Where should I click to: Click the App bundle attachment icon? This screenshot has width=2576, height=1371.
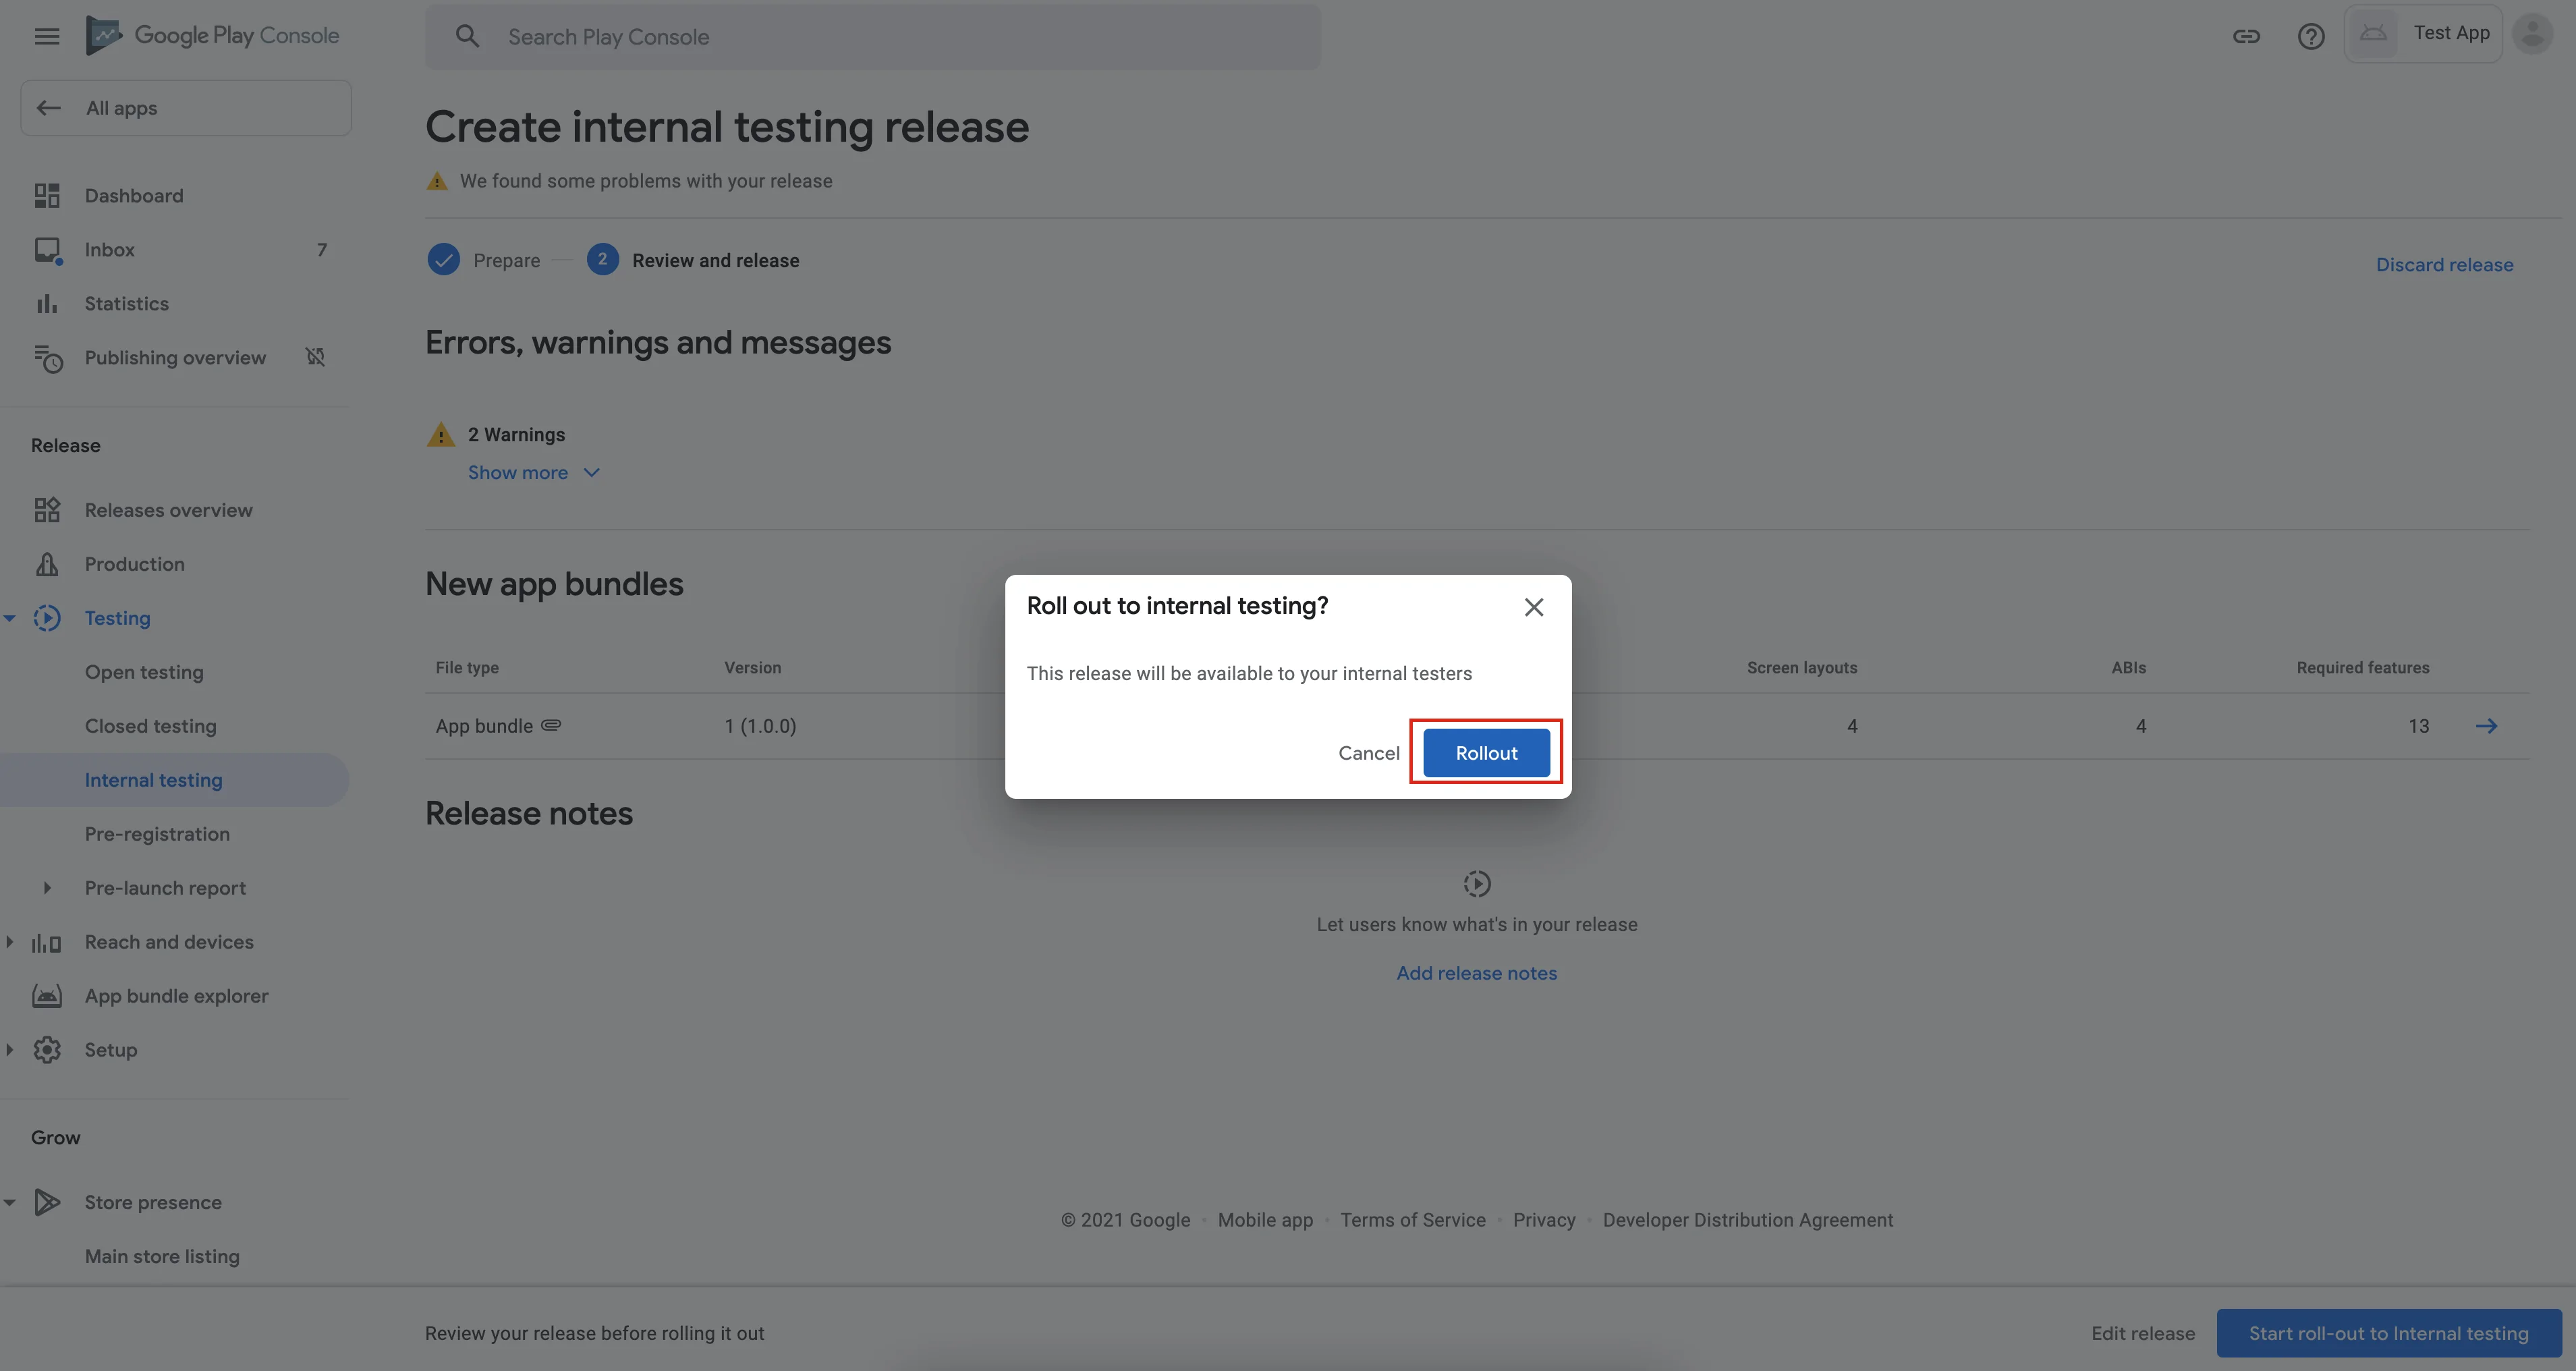coord(551,725)
